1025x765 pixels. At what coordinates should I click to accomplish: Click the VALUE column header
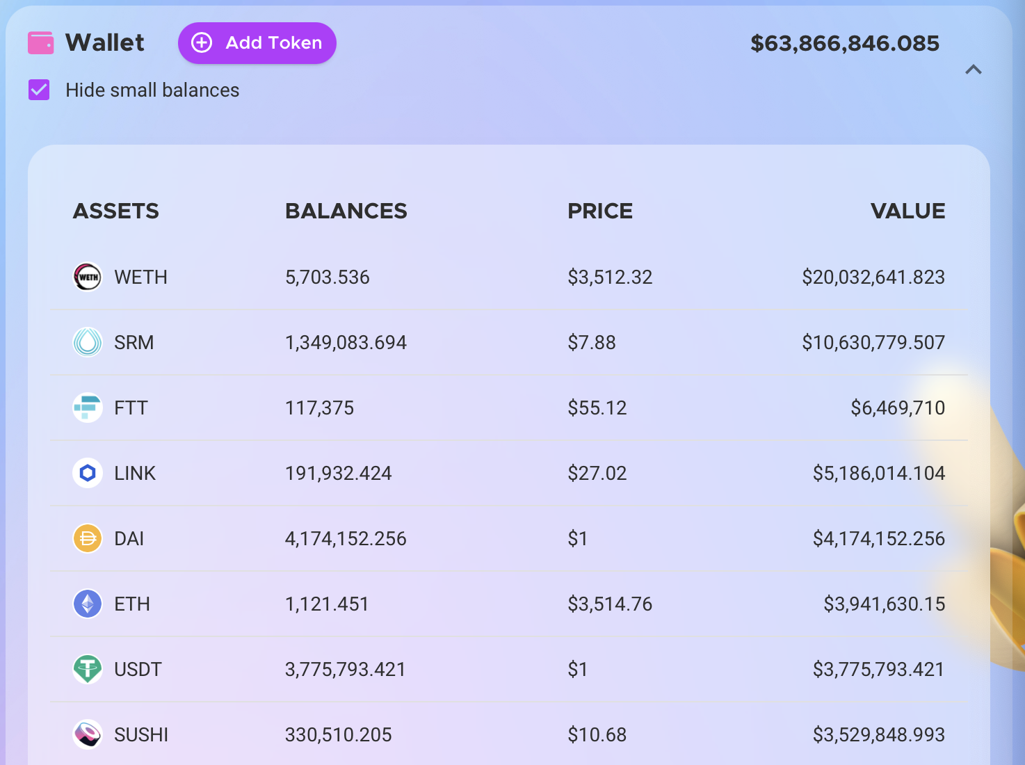click(x=908, y=211)
